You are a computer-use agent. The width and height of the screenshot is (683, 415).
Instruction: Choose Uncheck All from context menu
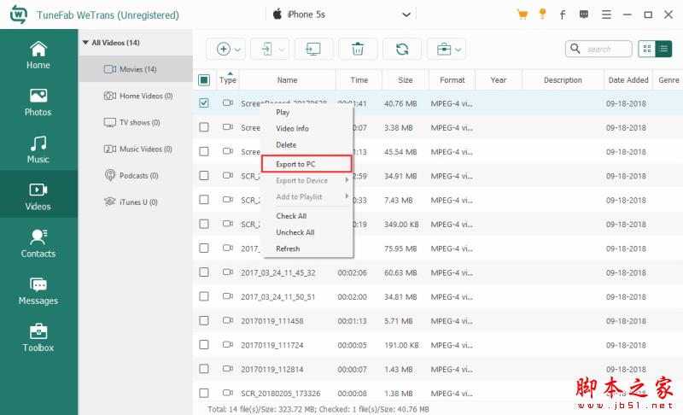[x=295, y=232]
